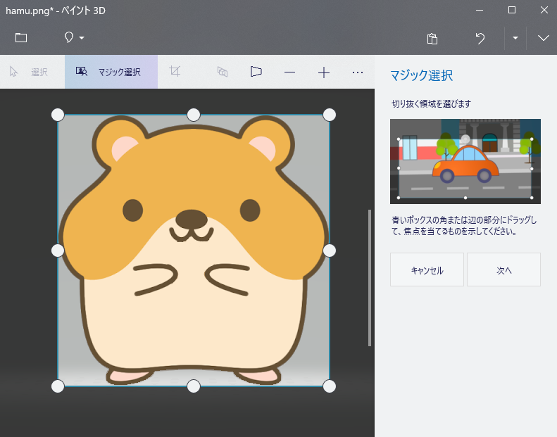This screenshot has width=557, height=437.
Task: Click the car preview thumbnail
Action: click(465, 162)
